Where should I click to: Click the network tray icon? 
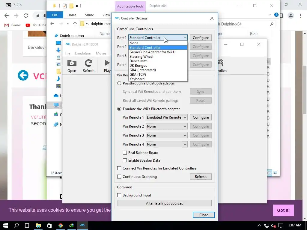pos(266,226)
